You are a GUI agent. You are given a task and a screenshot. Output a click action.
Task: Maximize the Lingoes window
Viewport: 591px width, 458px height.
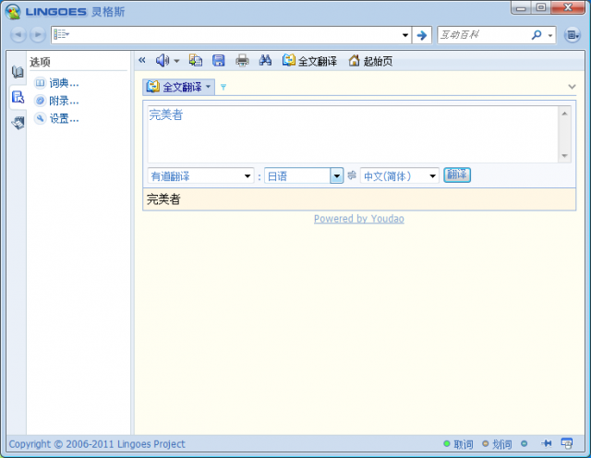541,8
